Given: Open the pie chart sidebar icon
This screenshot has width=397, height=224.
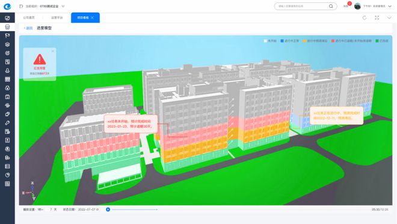Looking at the screenshot, I should click(7, 175).
